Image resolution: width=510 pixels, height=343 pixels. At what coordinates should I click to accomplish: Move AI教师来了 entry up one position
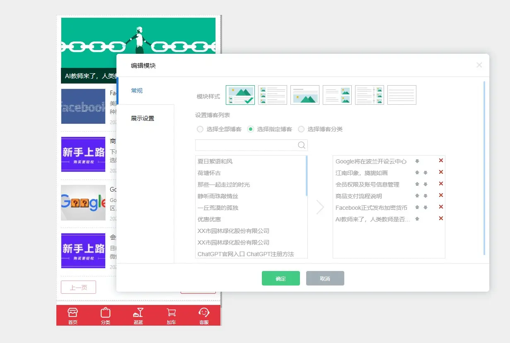coord(417,219)
